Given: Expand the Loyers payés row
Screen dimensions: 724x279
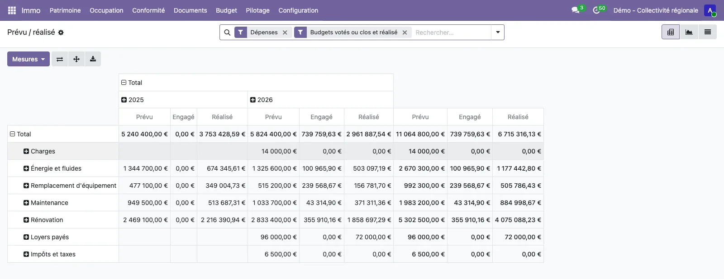Looking at the screenshot, I should click(x=26, y=237).
